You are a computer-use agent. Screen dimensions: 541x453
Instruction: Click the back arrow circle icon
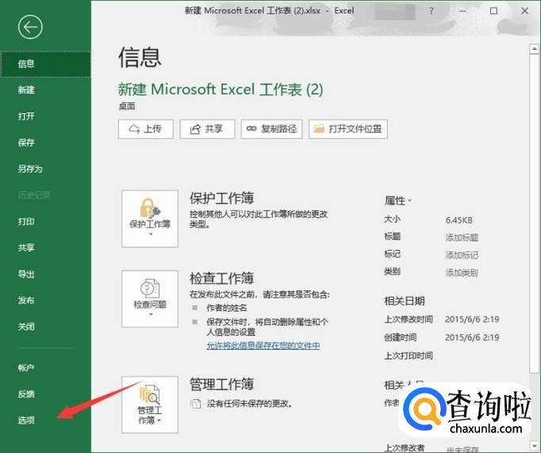point(30,27)
